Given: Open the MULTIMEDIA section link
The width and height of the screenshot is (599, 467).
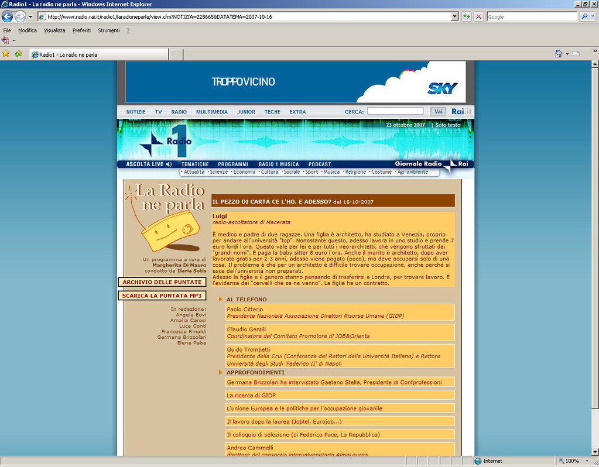Looking at the screenshot, I should [x=211, y=112].
